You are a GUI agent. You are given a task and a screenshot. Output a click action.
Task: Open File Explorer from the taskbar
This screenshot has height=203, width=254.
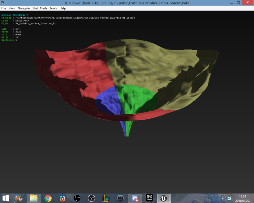(34, 198)
